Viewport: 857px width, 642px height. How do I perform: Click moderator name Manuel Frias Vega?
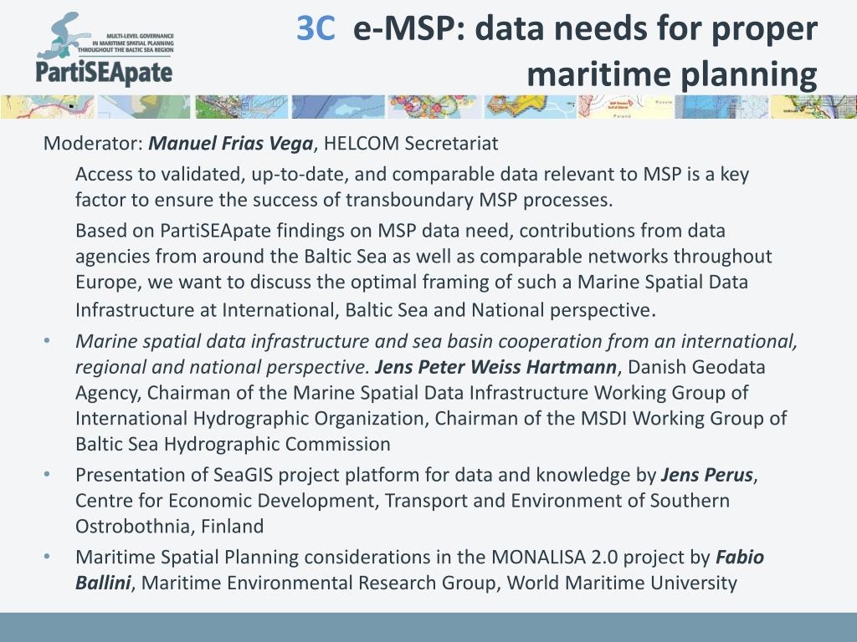tap(231, 143)
